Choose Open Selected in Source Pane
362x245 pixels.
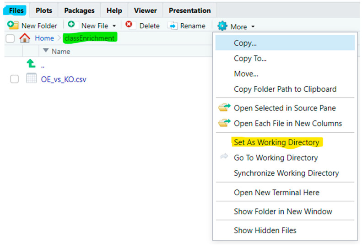pos(285,108)
